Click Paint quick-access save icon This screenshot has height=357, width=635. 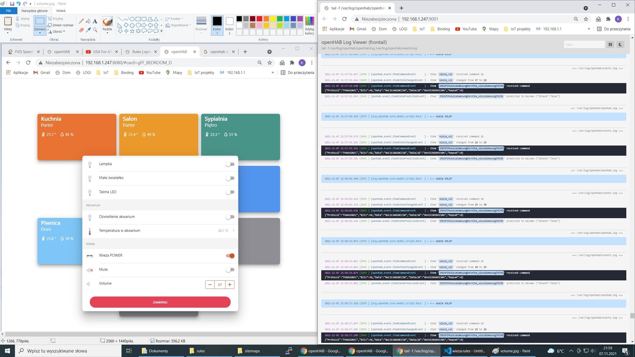tap(12, 4)
